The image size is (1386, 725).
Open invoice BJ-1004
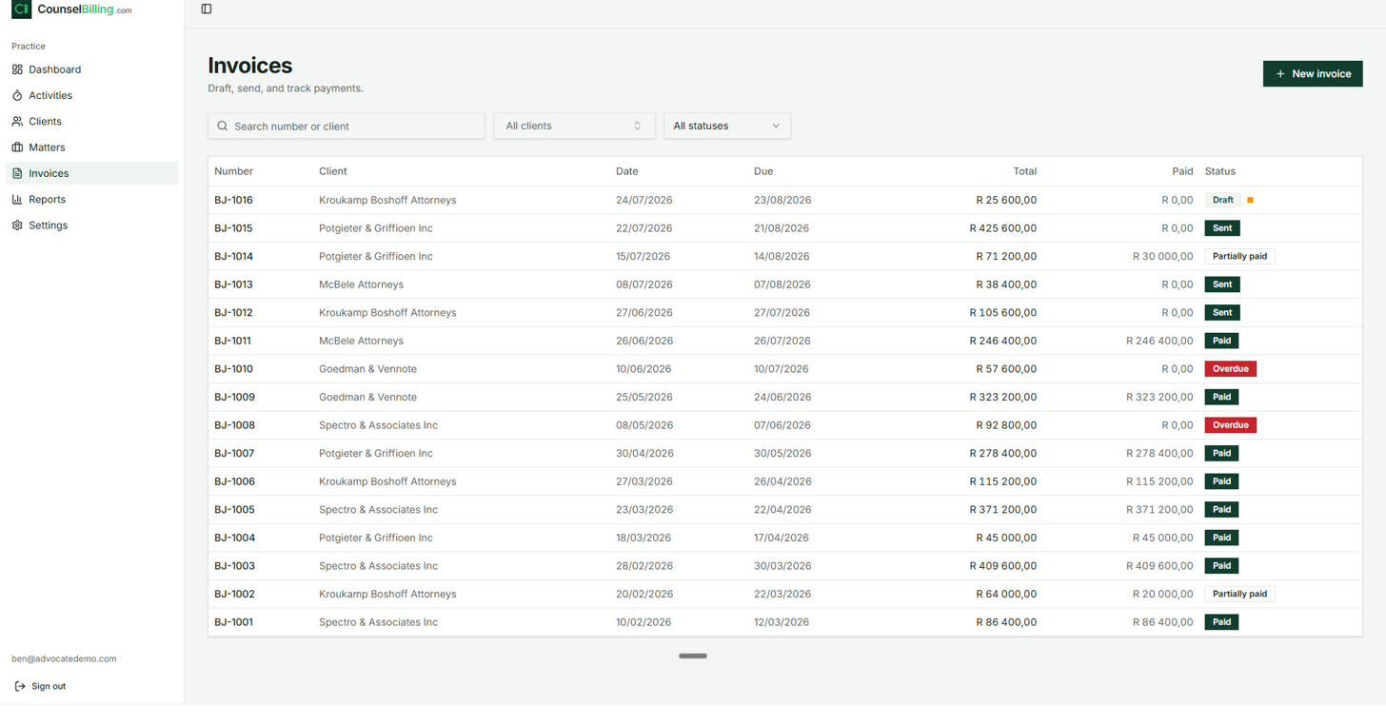pyautogui.click(x=234, y=538)
